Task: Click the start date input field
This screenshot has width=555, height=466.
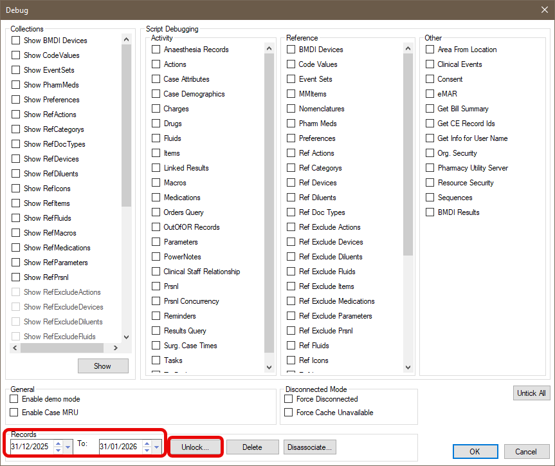Action: click(30, 447)
